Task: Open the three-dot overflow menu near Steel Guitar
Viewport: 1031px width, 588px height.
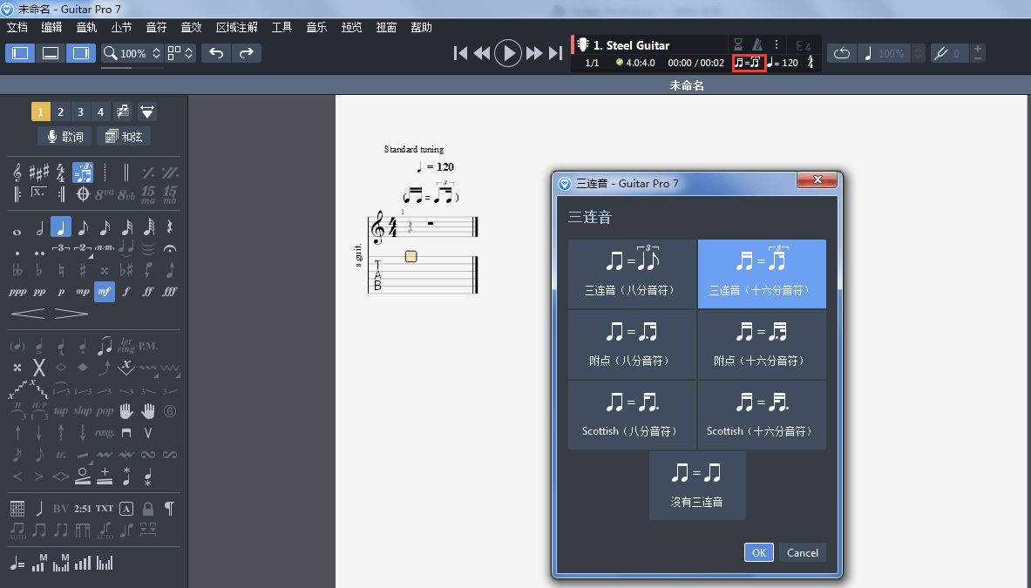Action: (777, 45)
